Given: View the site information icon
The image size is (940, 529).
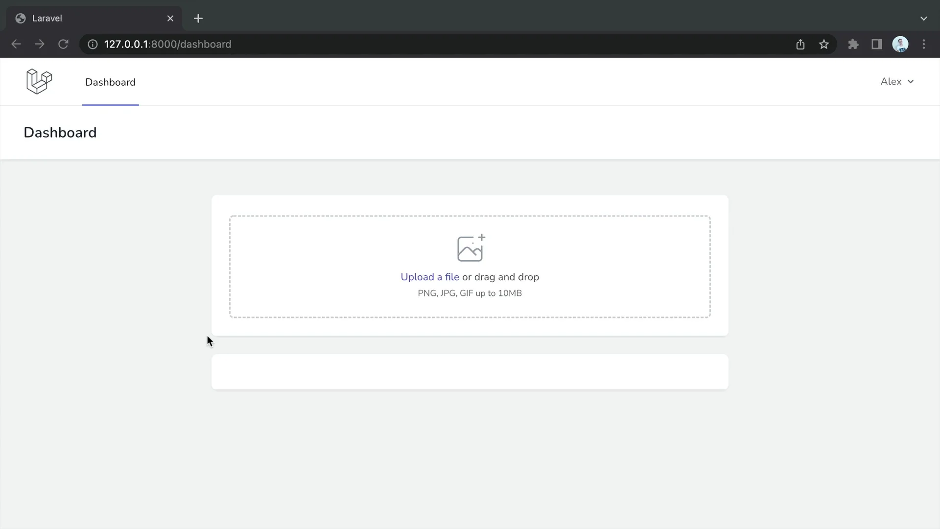Looking at the screenshot, I should [x=93, y=44].
